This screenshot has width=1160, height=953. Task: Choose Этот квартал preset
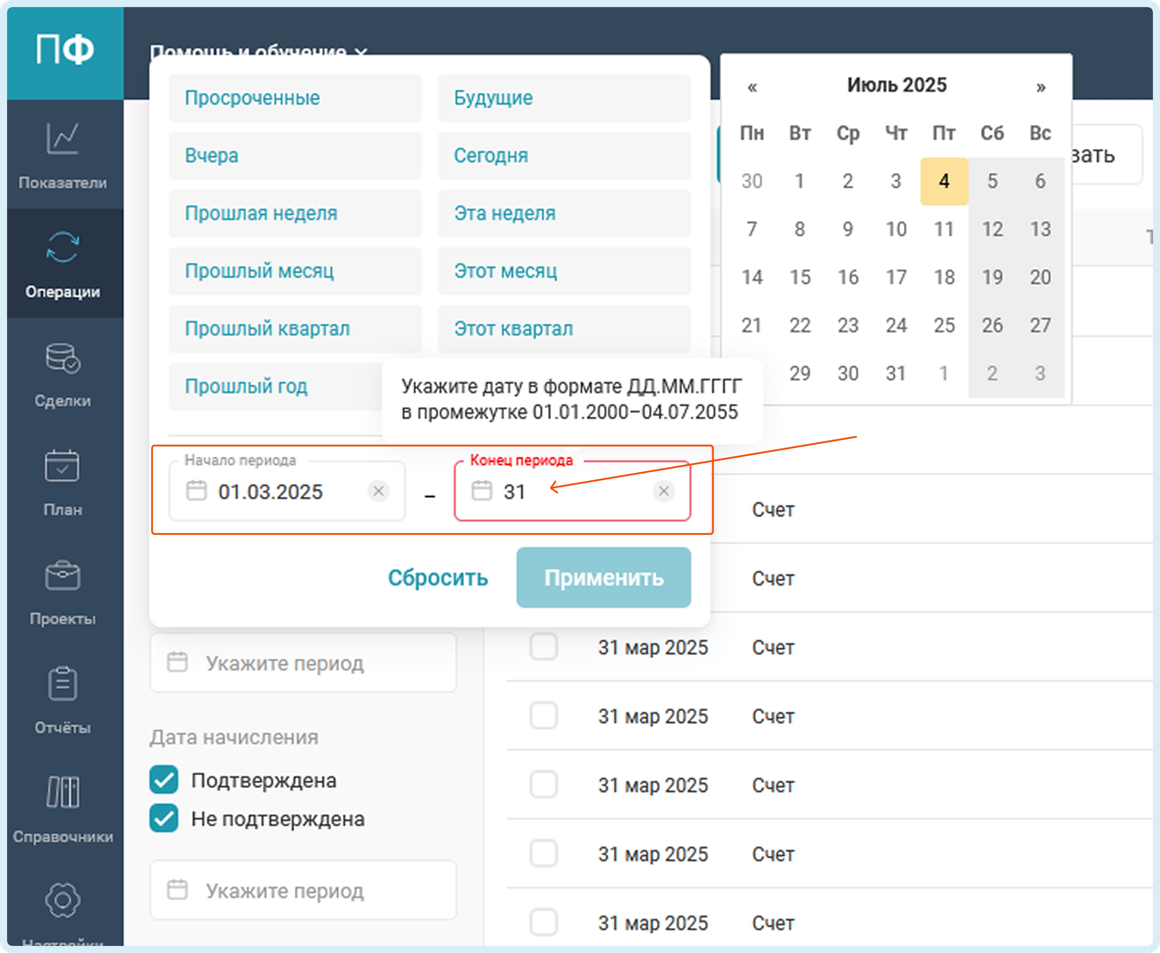[x=564, y=328]
